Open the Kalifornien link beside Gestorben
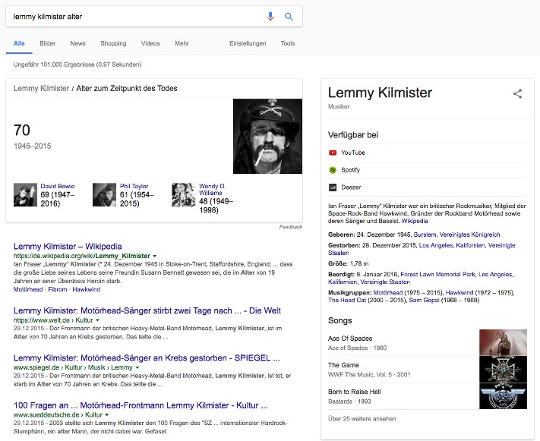540x441 pixels. tap(470, 245)
